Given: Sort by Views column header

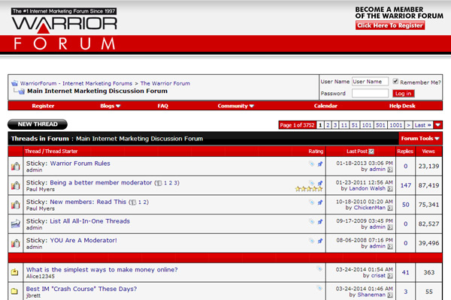Looking at the screenshot, I should (x=428, y=151).
